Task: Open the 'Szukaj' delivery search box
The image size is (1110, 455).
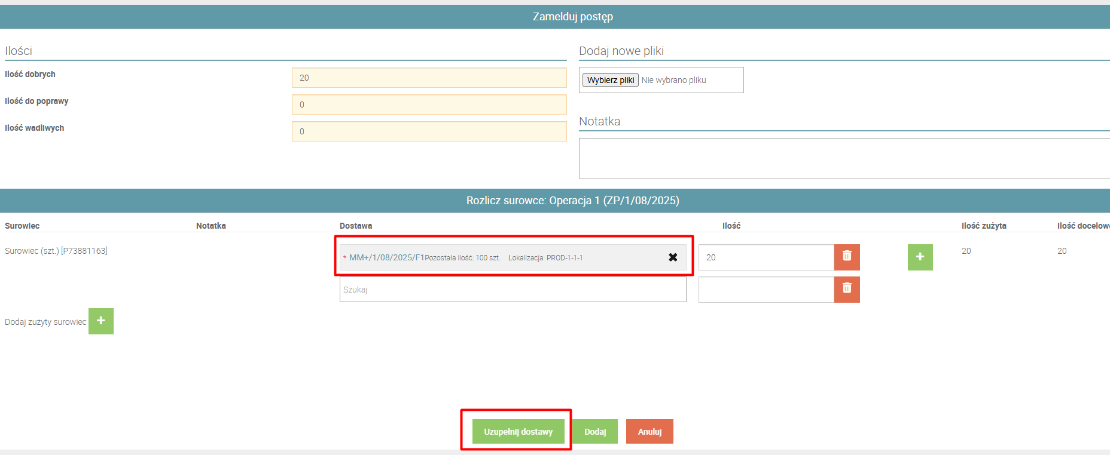Action: (x=513, y=290)
